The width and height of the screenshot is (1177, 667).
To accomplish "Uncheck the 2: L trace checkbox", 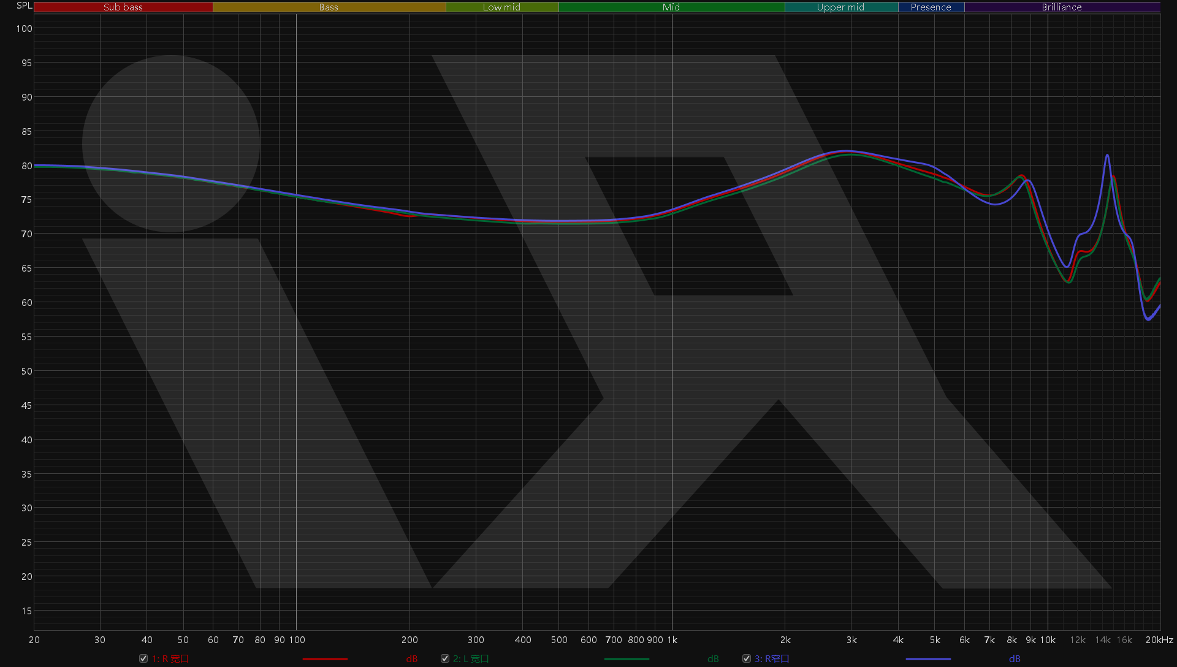I will (x=445, y=658).
